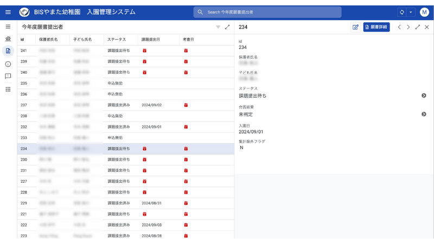The image size is (434, 244).
Task: Open the hamburger menu in the blue header
Action: pyautogui.click(x=8, y=12)
